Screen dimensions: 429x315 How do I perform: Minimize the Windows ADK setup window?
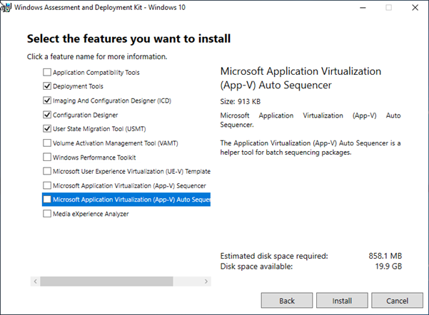point(363,7)
